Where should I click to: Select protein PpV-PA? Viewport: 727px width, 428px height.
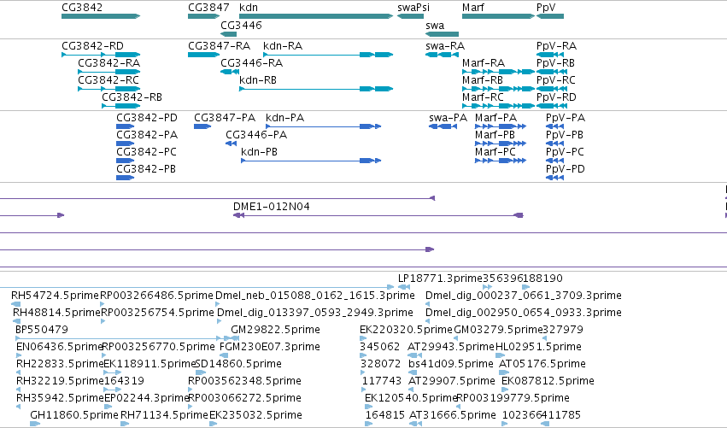click(555, 126)
